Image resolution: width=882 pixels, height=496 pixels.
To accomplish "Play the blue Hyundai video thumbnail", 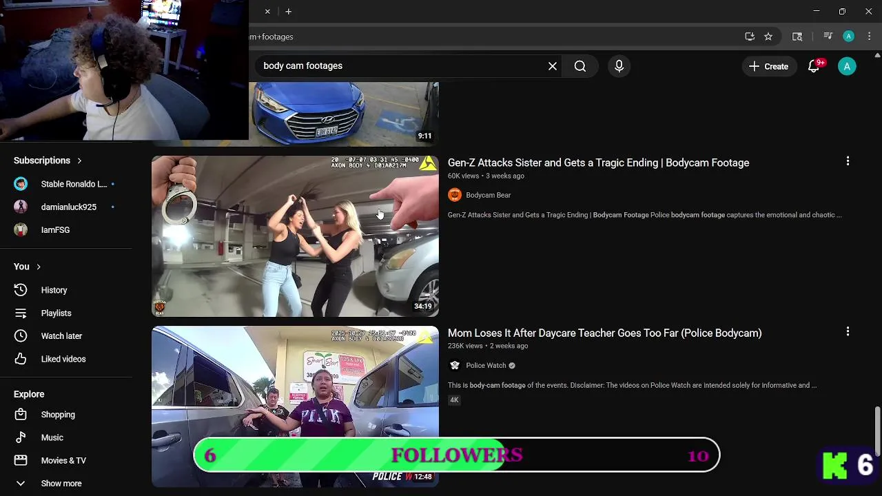I will coord(343,114).
